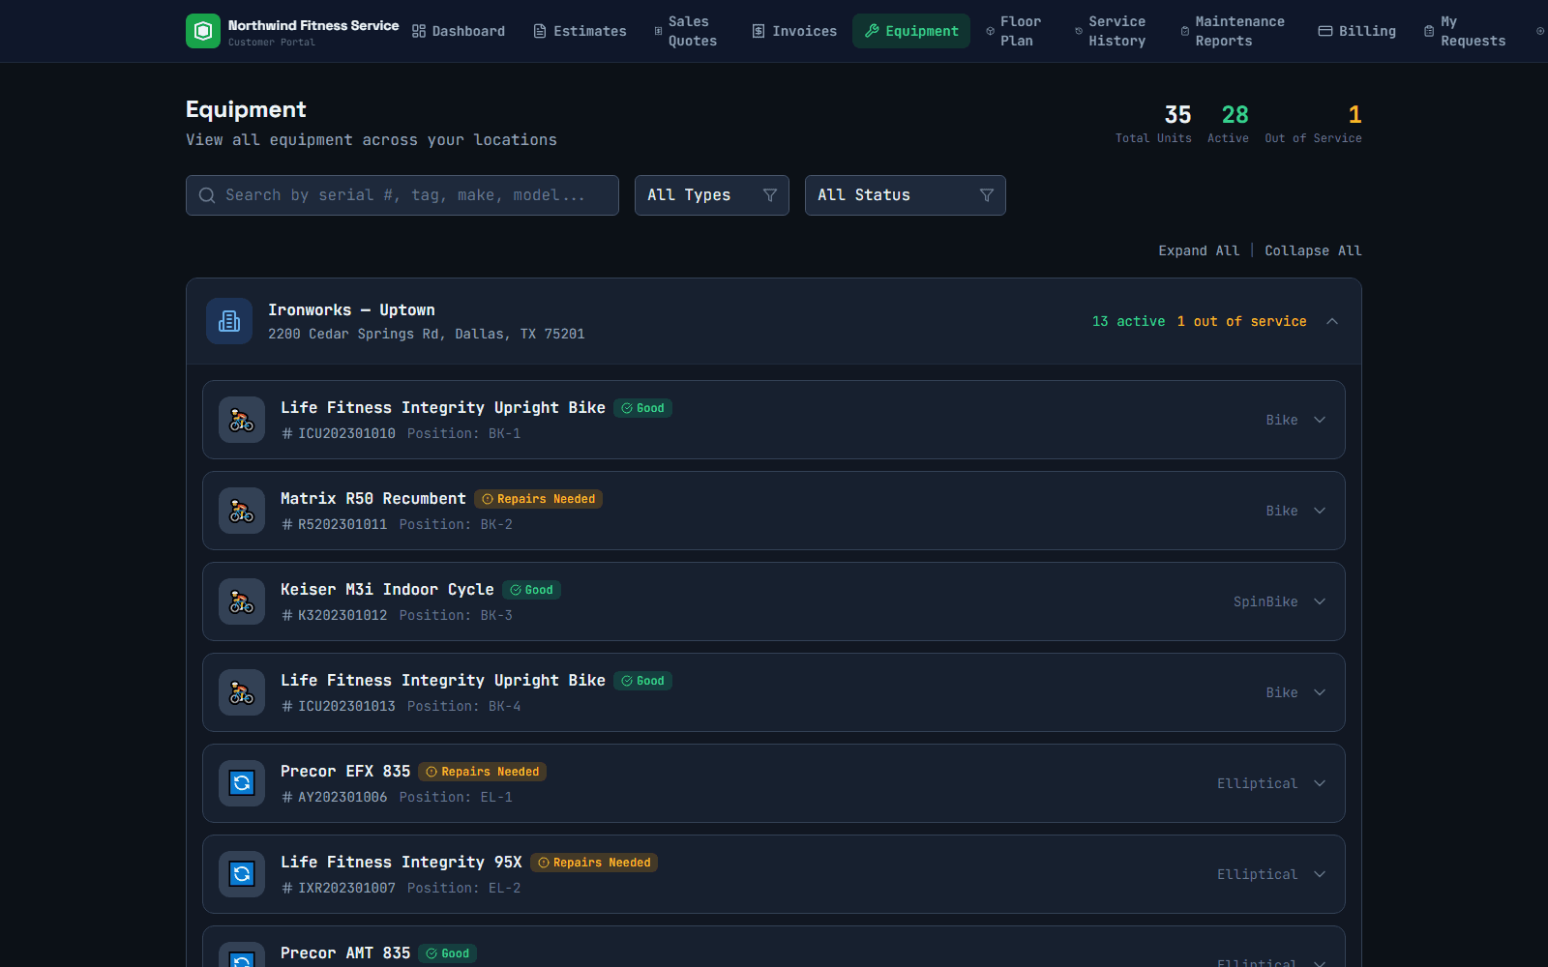Click the Good badge on Keiser M3i

[x=531, y=590]
